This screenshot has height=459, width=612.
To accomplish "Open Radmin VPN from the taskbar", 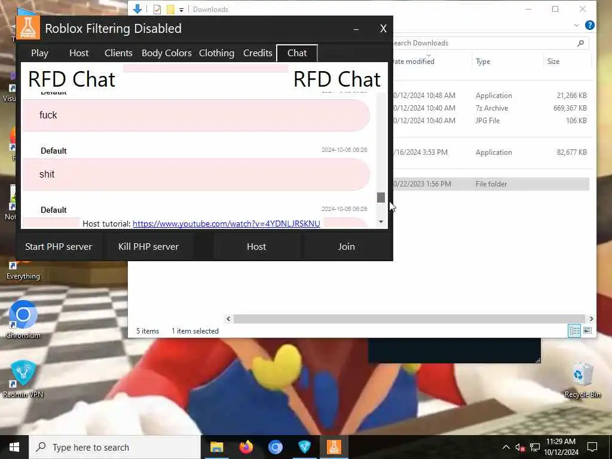I will click(304, 447).
